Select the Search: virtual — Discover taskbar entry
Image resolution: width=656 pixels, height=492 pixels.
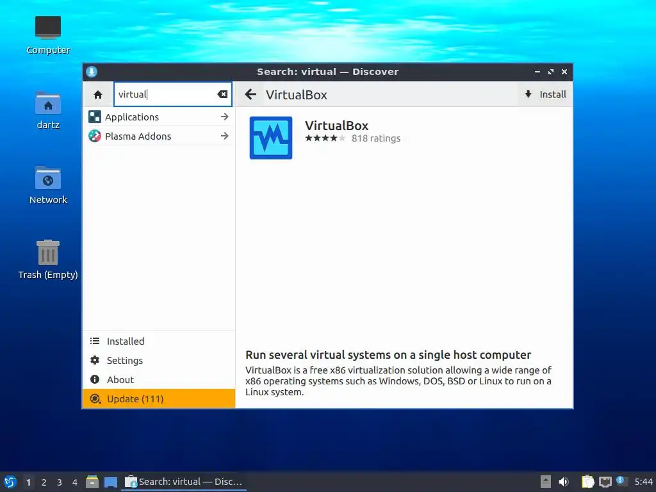[x=184, y=482]
